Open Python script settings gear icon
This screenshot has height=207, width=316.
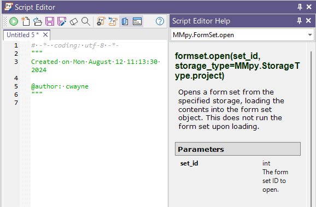coord(101,21)
